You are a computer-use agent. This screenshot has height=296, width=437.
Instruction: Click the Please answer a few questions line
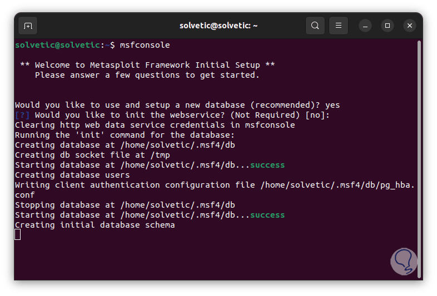147,75
